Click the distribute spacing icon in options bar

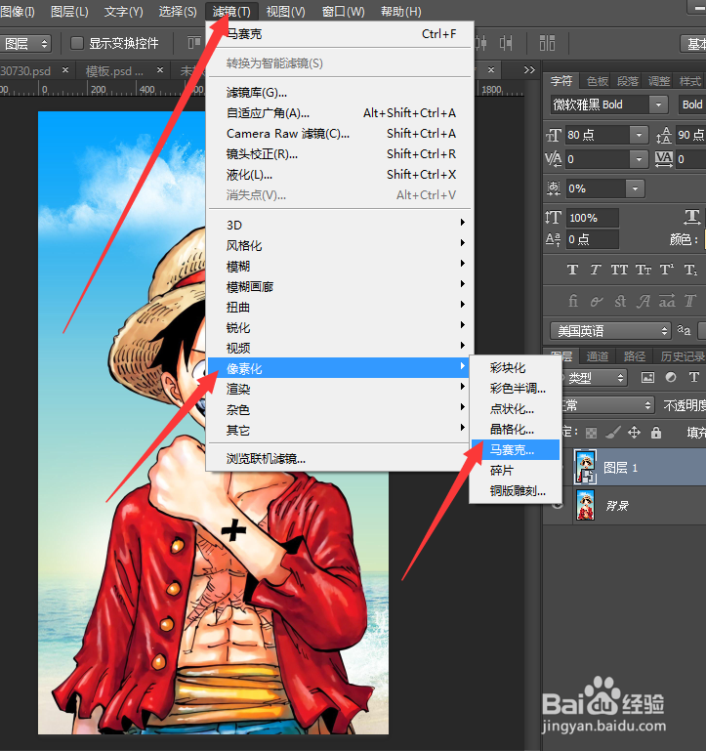point(547,43)
